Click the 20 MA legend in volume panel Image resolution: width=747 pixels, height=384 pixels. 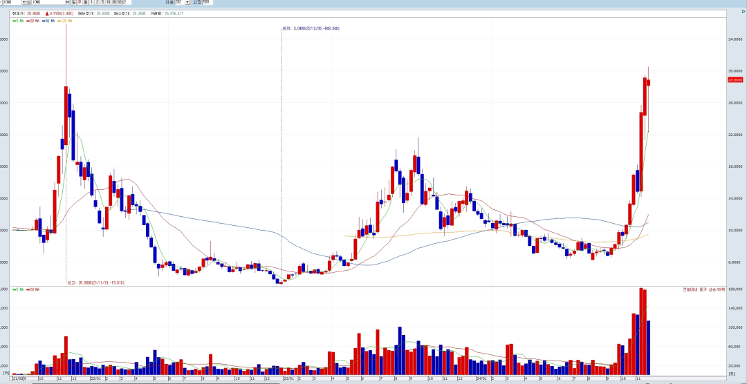point(33,289)
